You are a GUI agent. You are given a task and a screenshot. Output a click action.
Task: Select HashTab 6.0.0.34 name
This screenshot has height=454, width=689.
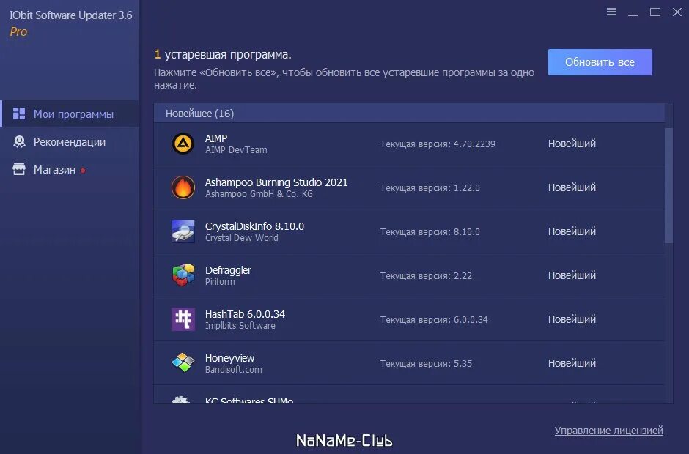tap(245, 314)
